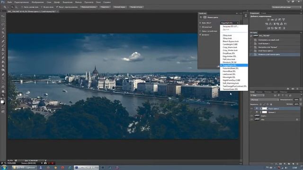Choose TealOrangePlusContrast.3DL from the LUT list

click(x=235, y=86)
